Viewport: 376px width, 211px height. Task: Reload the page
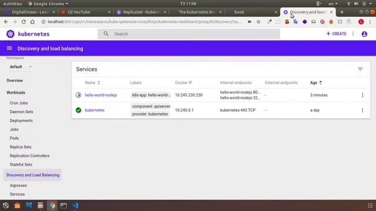[23, 22]
